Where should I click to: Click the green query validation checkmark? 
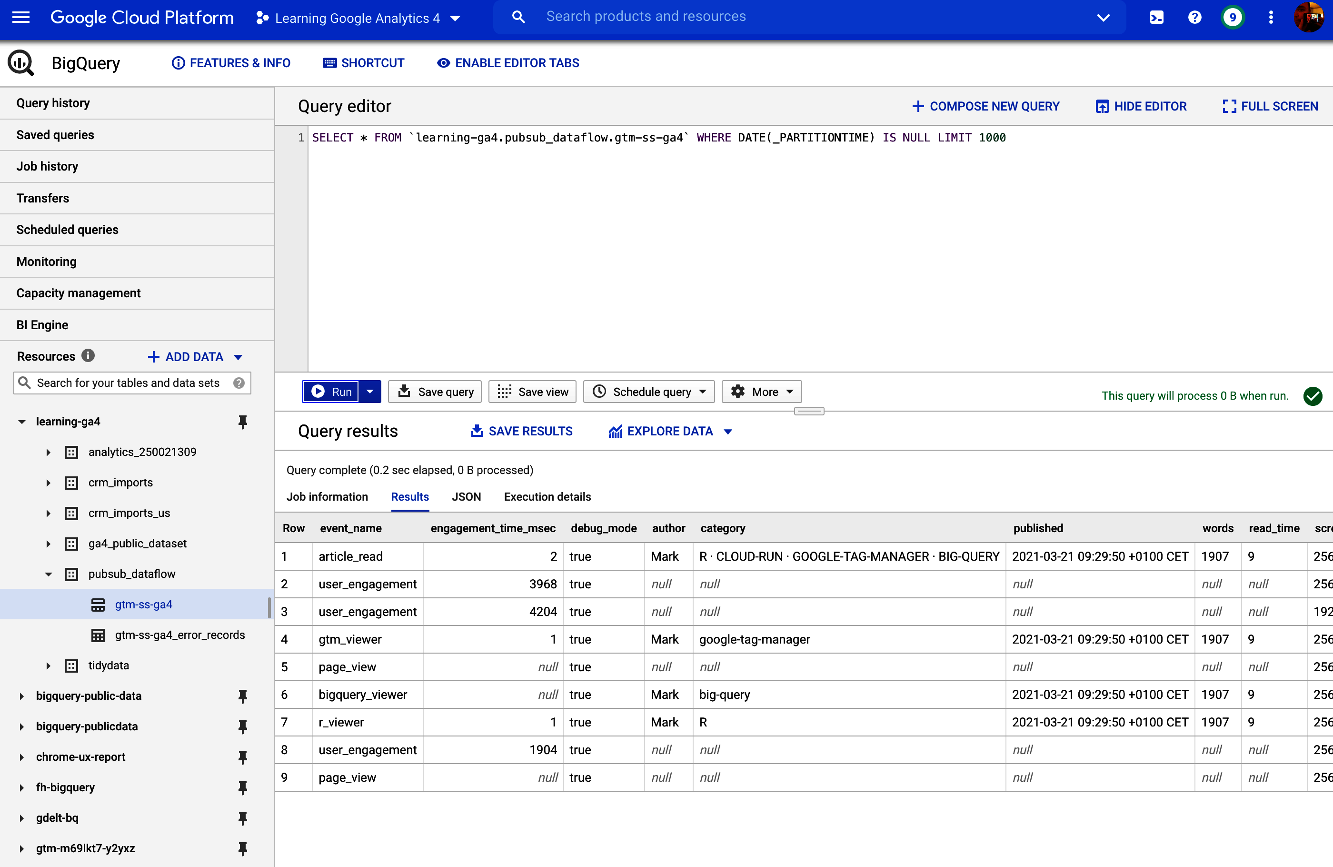coord(1313,396)
